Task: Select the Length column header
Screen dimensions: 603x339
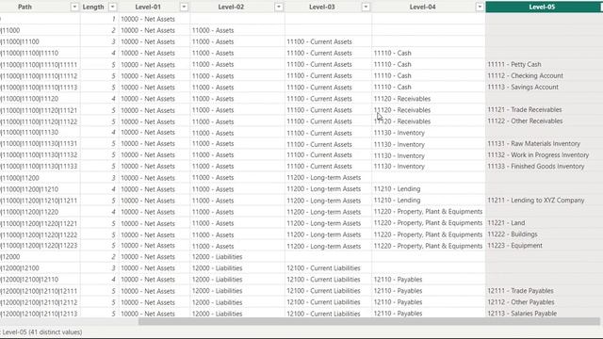Action: [x=93, y=7]
